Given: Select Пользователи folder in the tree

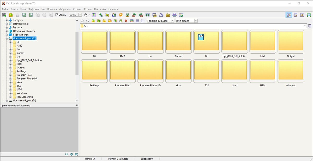Looking at the screenshot, I should (25, 97).
